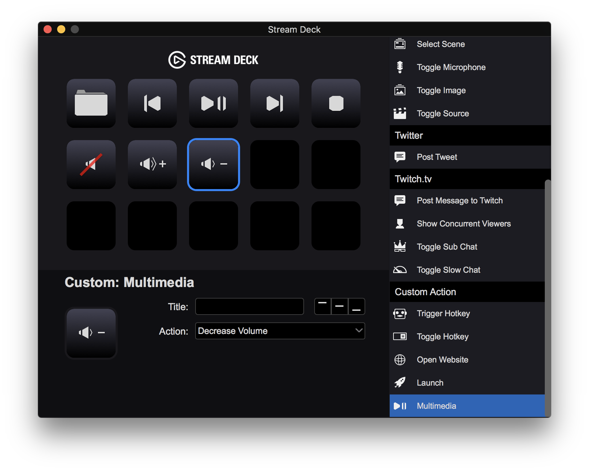The height and width of the screenshot is (472, 589).
Task: Click the Elgato Stream Deck logo
Action: click(213, 60)
